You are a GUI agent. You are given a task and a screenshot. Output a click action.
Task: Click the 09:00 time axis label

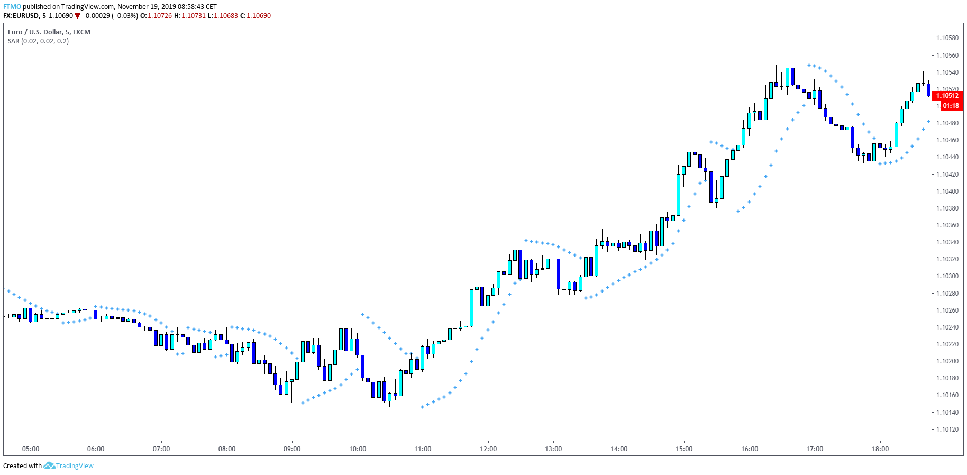point(292,449)
